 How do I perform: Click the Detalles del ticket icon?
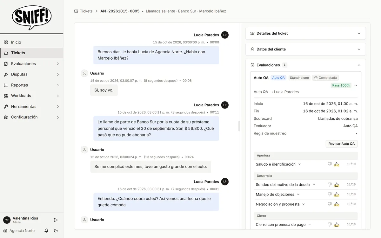tap(252, 33)
